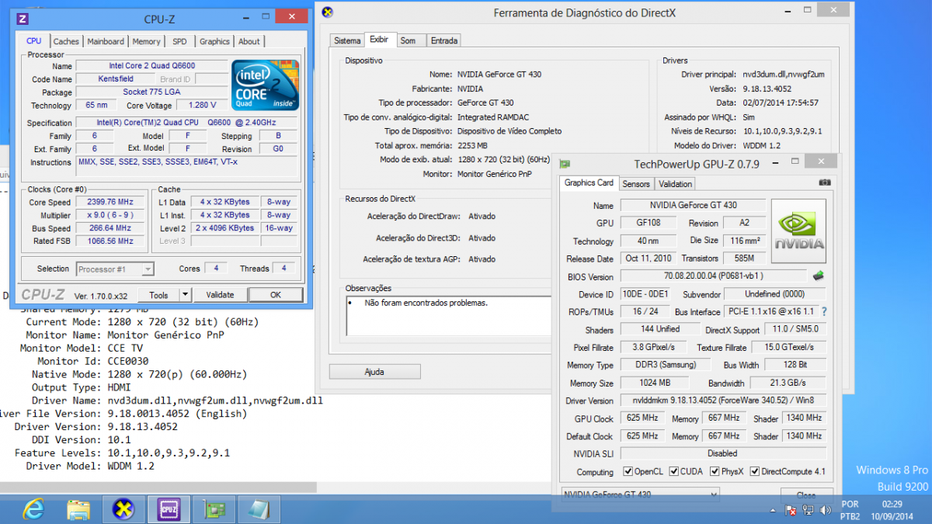Click the Transistors value 585M
Viewport: 932px width, 524px height.
pyautogui.click(x=743, y=259)
